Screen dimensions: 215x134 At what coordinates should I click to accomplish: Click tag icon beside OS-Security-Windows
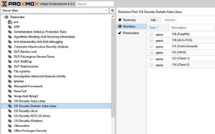pos(10,121)
